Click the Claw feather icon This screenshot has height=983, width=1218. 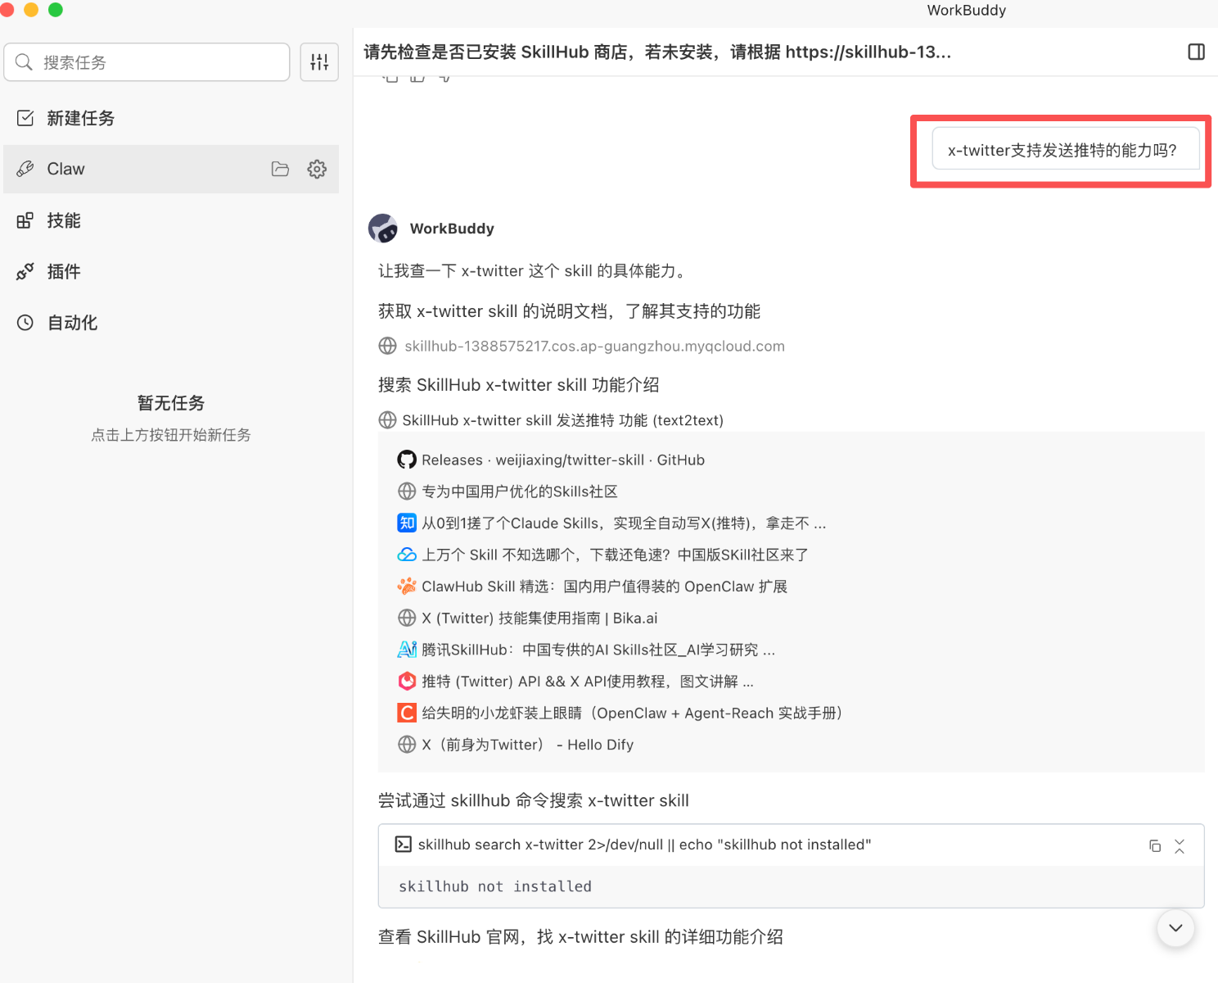(x=25, y=169)
